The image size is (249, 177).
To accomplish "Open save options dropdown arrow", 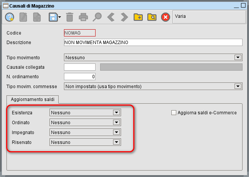I will [59, 17].
